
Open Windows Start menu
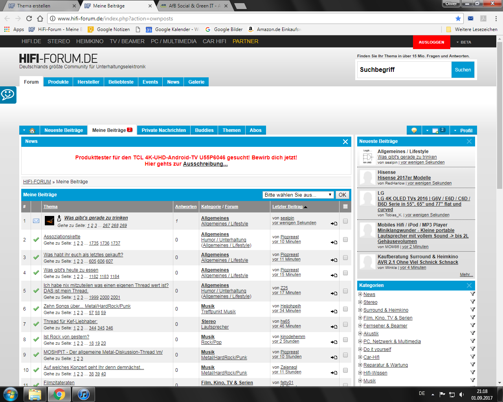(10, 394)
